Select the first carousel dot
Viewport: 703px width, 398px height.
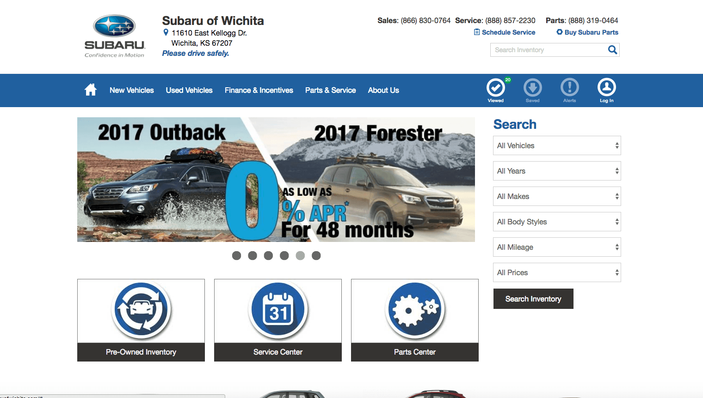pos(236,255)
